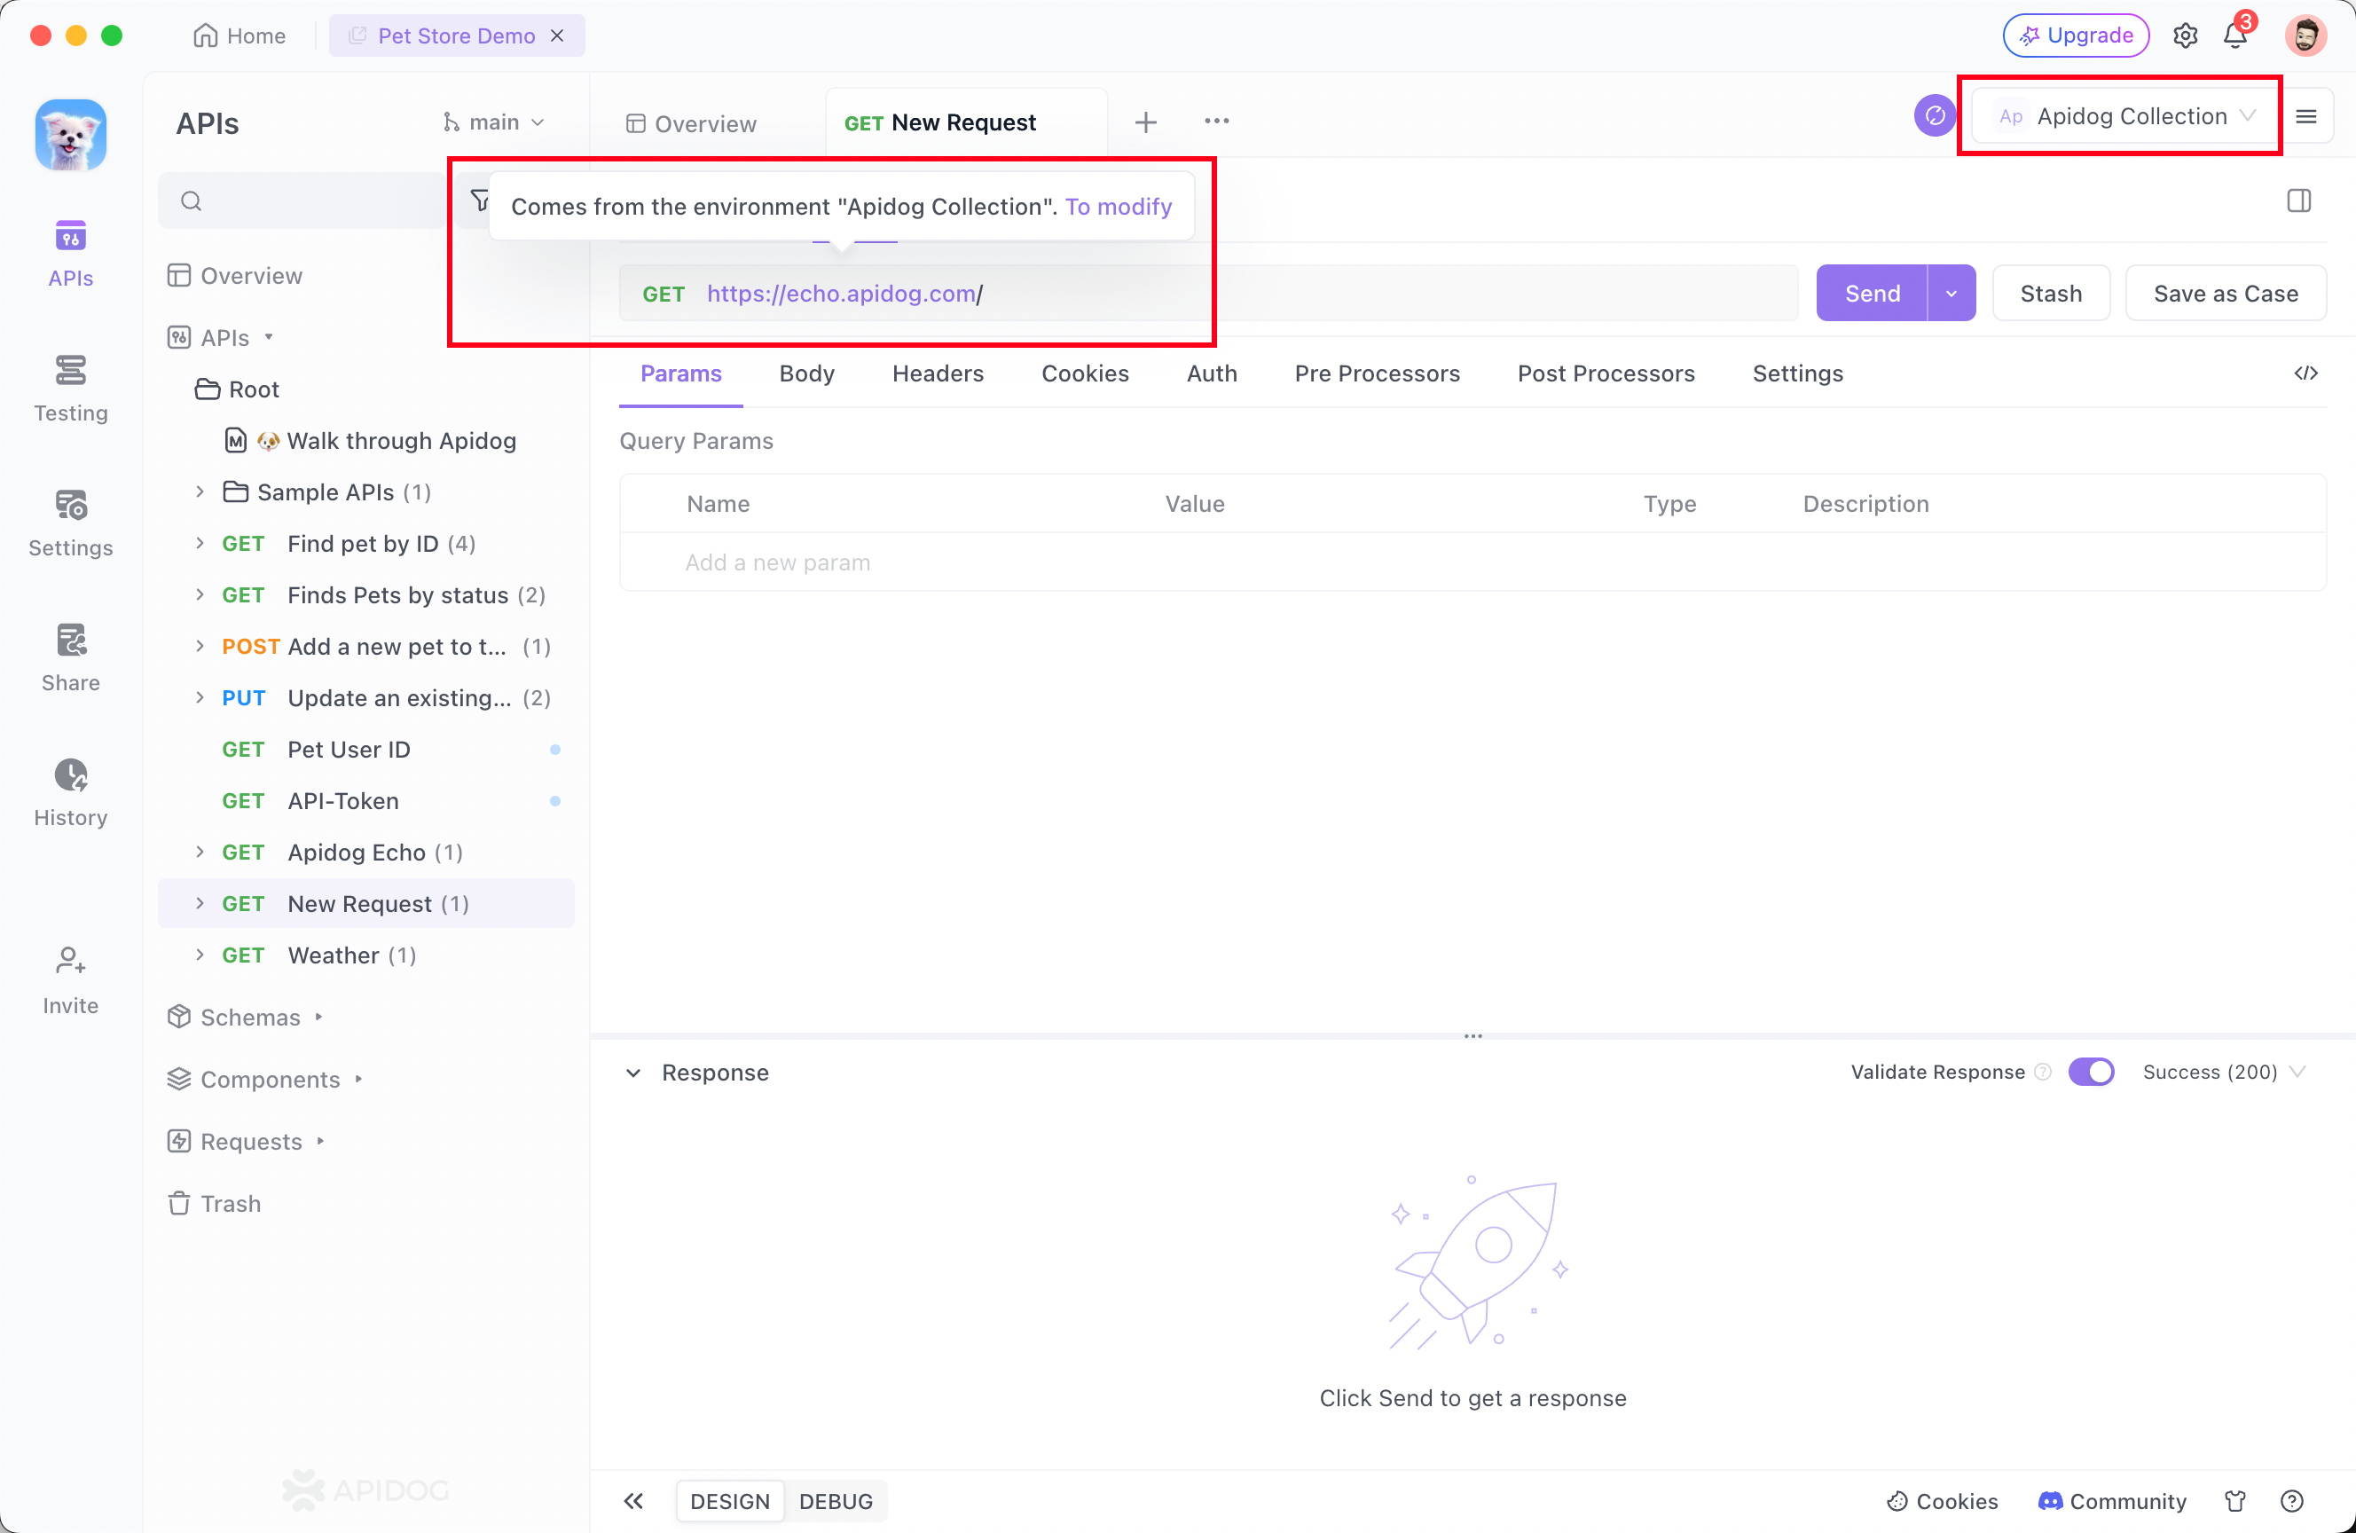
Task: Collapse the Response section
Action: click(632, 1073)
